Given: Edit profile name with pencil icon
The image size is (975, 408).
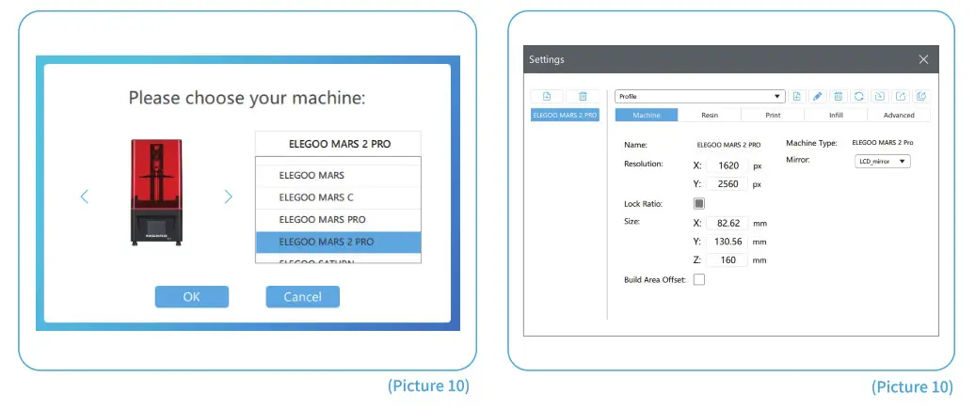Looking at the screenshot, I should point(818,96).
